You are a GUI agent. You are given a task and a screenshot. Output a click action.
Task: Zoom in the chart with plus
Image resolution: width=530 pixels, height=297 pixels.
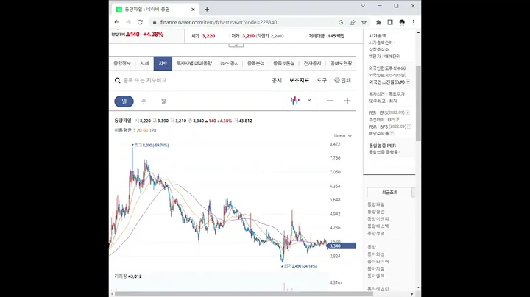click(x=347, y=101)
